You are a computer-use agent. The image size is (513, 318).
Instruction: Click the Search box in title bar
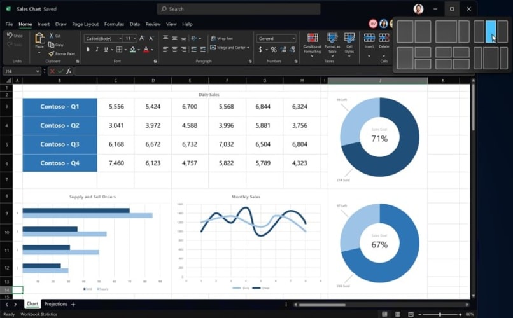(x=239, y=9)
